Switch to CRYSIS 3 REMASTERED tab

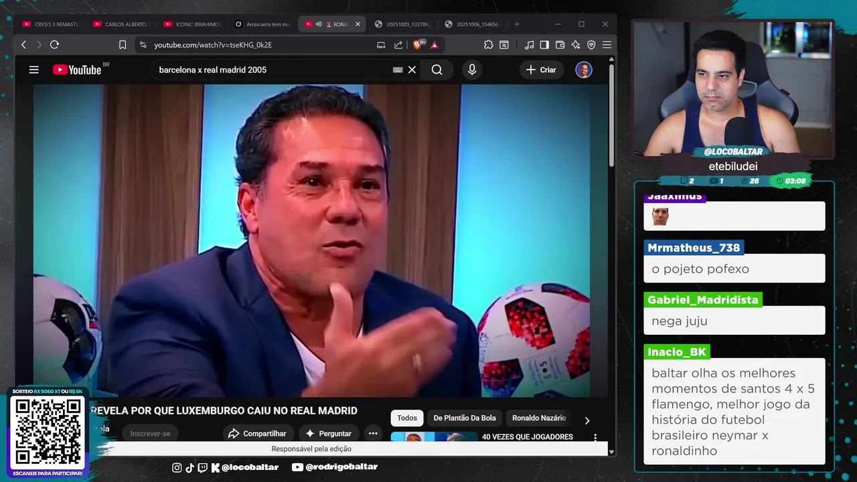click(x=50, y=24)
